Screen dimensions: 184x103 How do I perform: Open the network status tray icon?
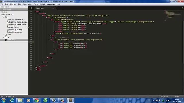[x=166, y=100]
